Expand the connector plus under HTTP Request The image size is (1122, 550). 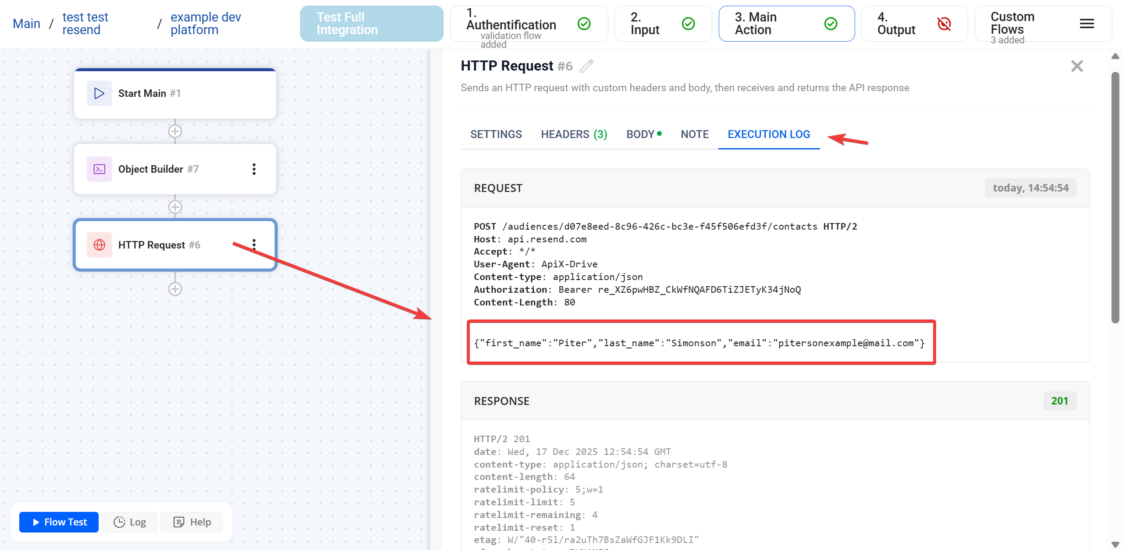(x=175, y=288)
